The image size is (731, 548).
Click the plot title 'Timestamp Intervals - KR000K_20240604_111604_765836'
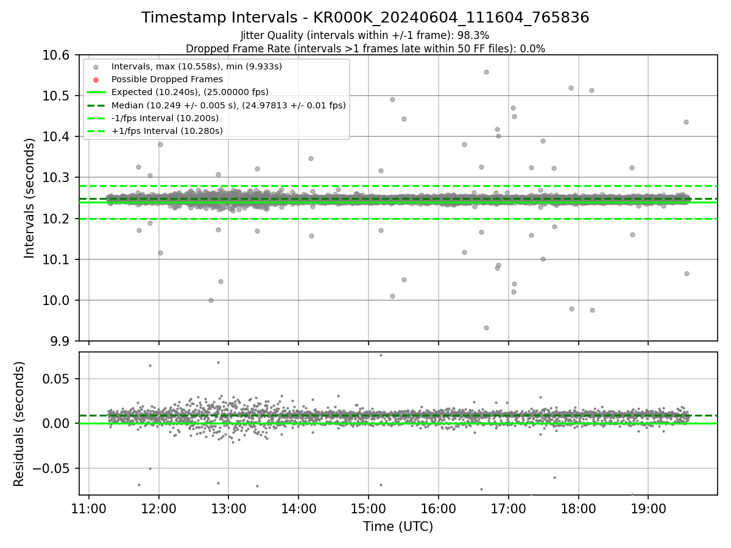click(365, 18)
